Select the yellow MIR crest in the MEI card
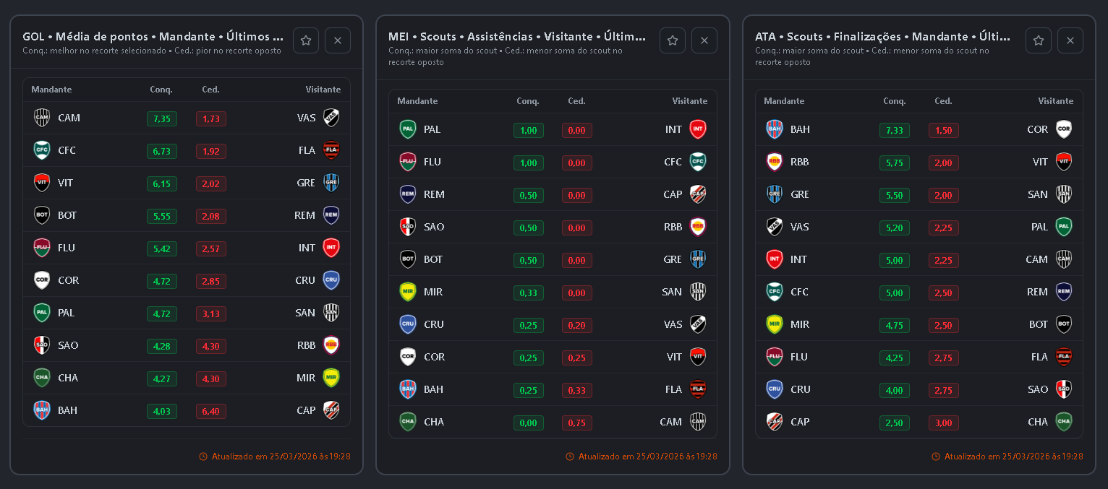 [408, 292]
